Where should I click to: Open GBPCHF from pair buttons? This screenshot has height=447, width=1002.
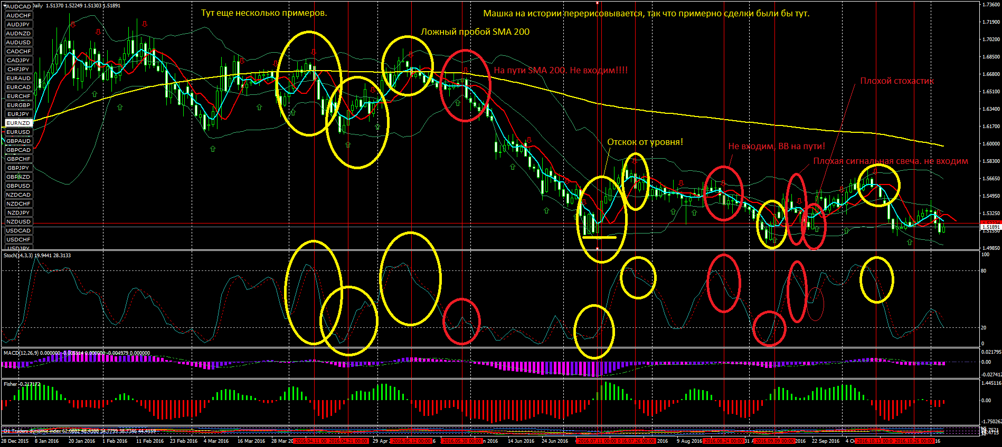click(18, 159)
